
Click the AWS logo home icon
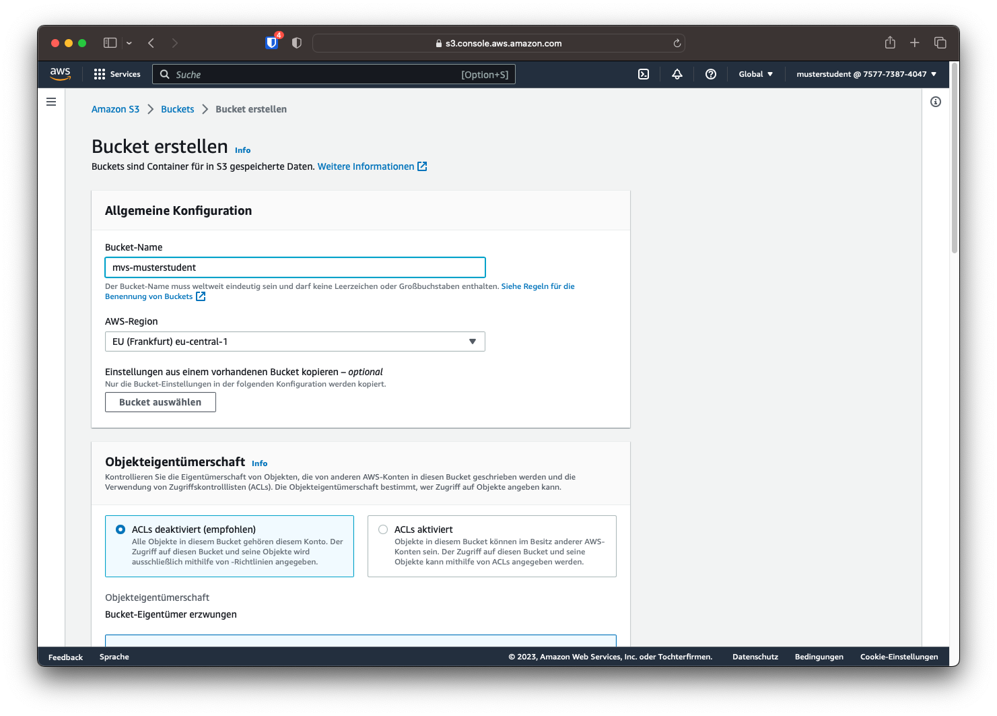point(60,74)
